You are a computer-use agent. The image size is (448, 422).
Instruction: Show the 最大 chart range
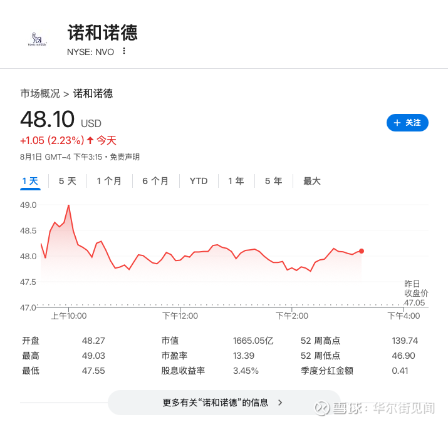311,181
